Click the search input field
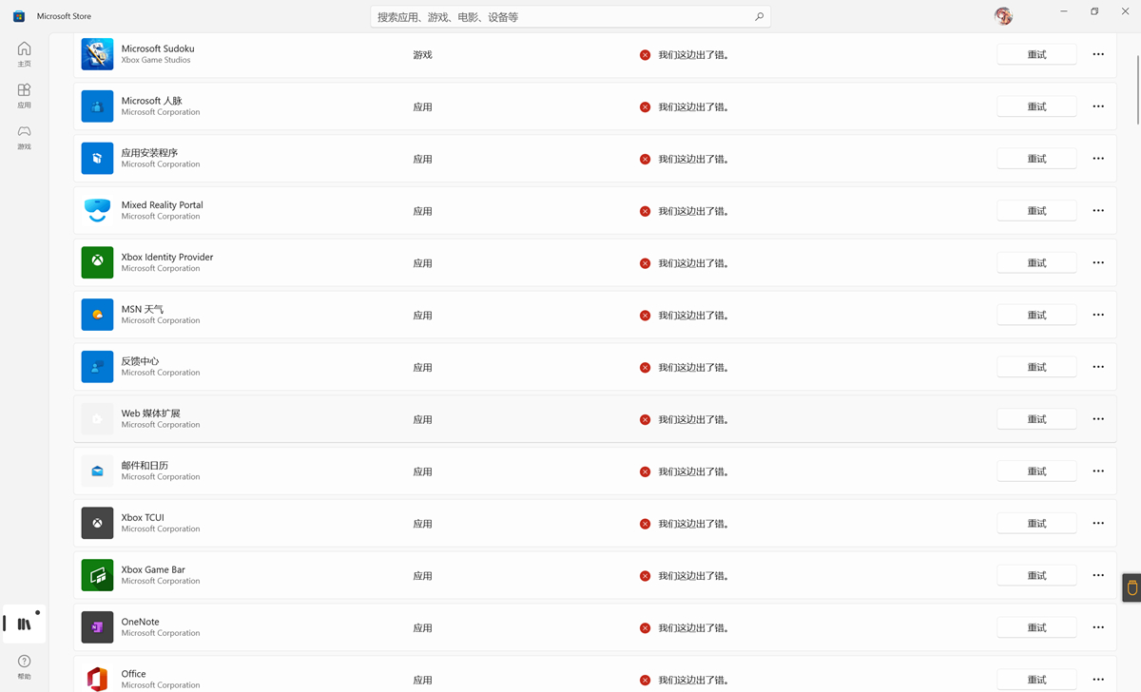Screen dimensions: 1141x692 click(561, 17)
